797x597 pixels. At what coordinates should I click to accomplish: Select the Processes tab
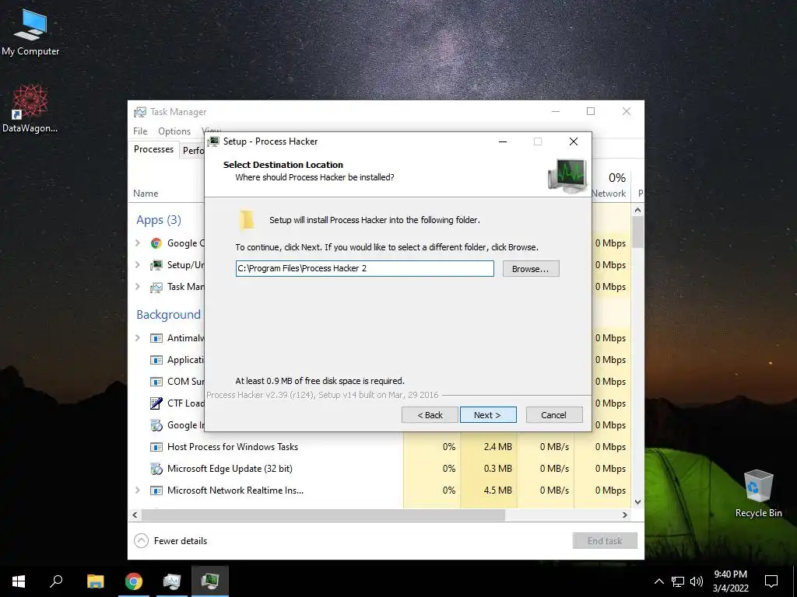[153, 149]
